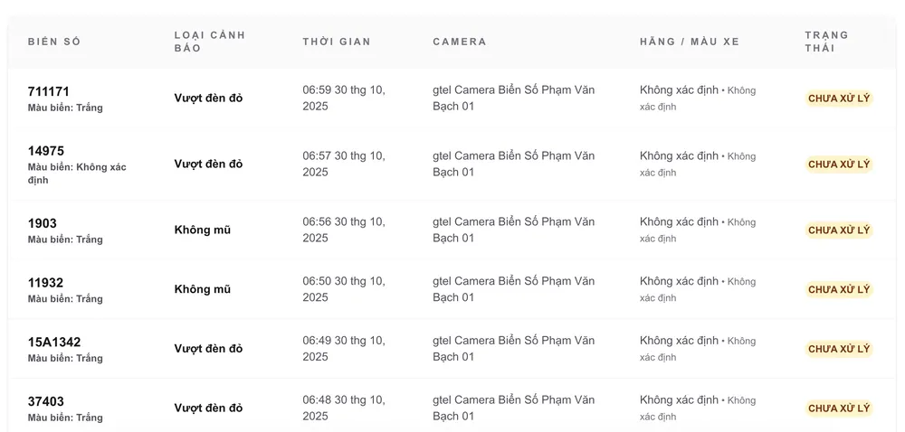905x432 pixels.
Task: Click the 06:49 timestamp cell
Action: click(344, 349)
